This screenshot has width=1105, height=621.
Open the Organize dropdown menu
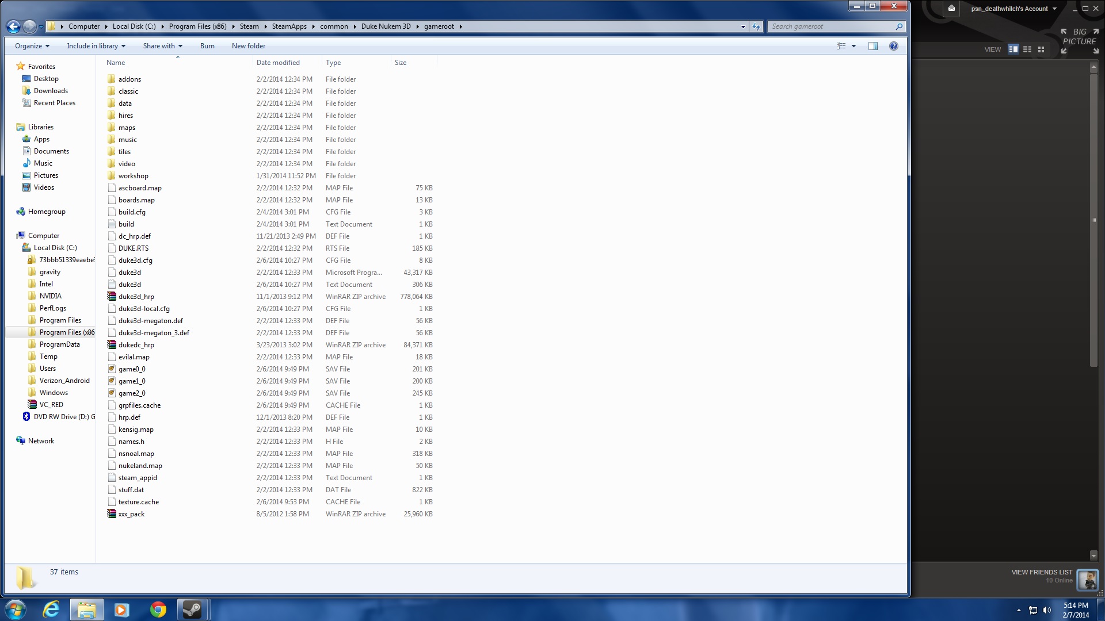pyautogui.click(x=32, y=46)
